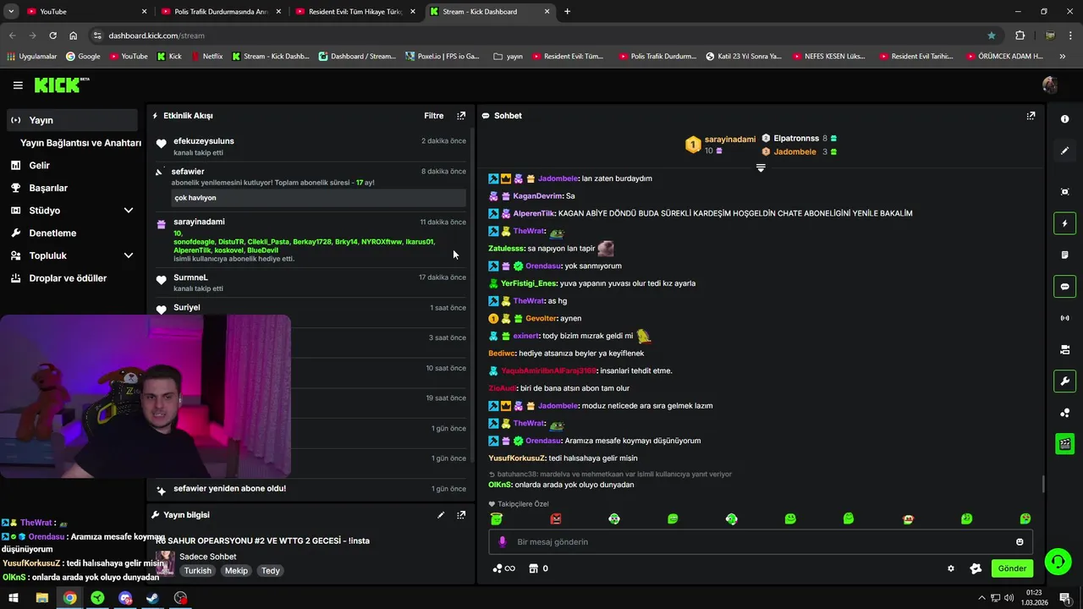Insert the green halo angel emote
The width and height of the screenshot is (1083, 609).
[497, 518]
